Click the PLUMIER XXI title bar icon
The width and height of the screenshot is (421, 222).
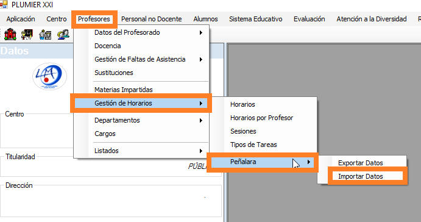pyautogui.click(x=4, y=4)
